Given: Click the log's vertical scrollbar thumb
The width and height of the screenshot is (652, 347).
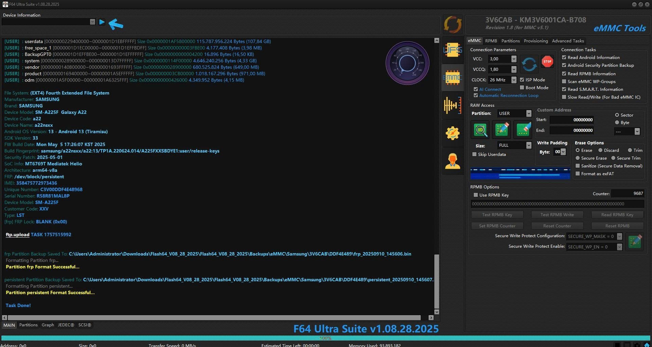Looking at the screenshot, I should tap(437, 282).
